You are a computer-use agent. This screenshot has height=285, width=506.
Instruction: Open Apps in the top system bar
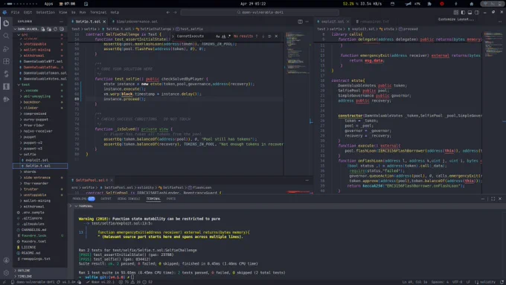(48, 4)
